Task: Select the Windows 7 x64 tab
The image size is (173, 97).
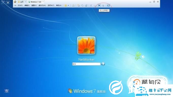Action: coord(36,2)
